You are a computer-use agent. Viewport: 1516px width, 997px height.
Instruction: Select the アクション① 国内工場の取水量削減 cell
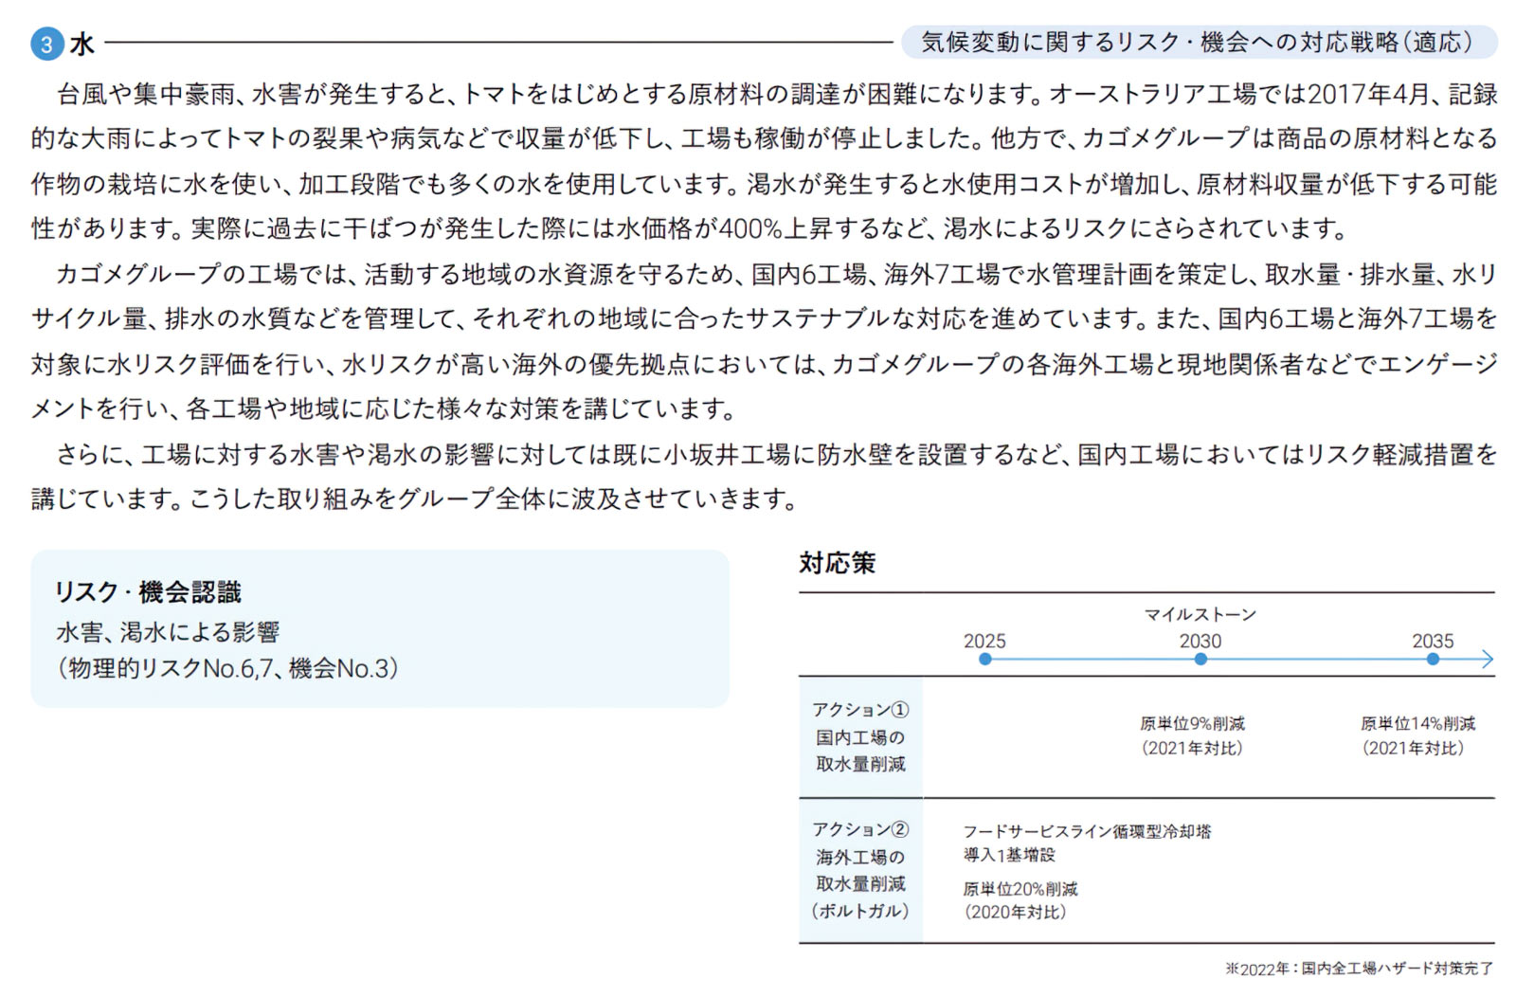tap(860, 736)
